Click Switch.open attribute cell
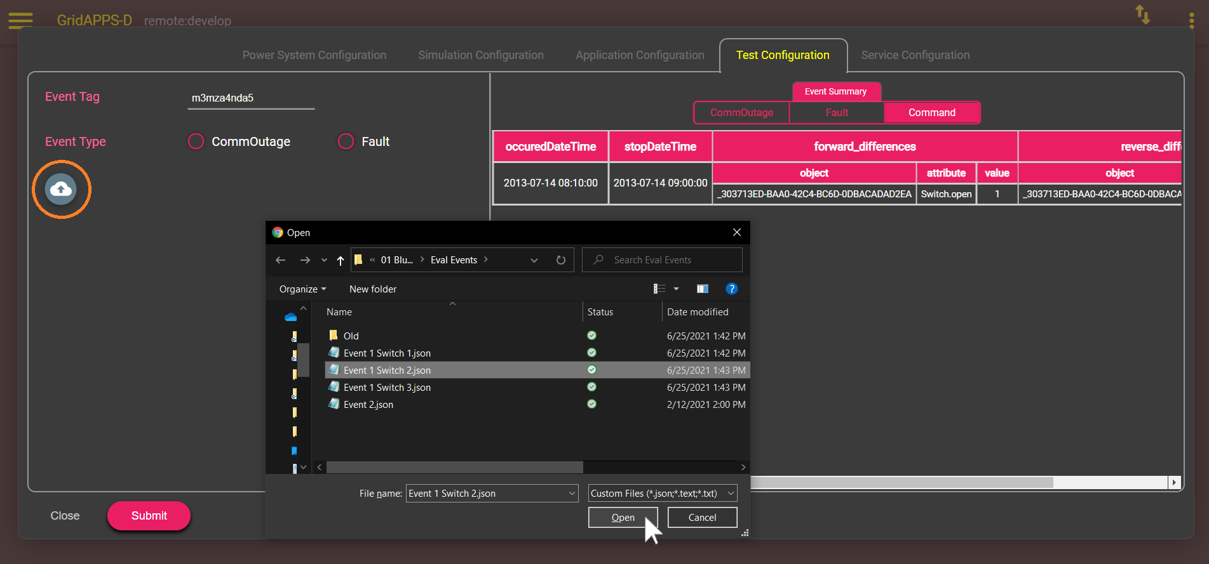The height and width of the screenshot is (564, 1209). (946, 194)
